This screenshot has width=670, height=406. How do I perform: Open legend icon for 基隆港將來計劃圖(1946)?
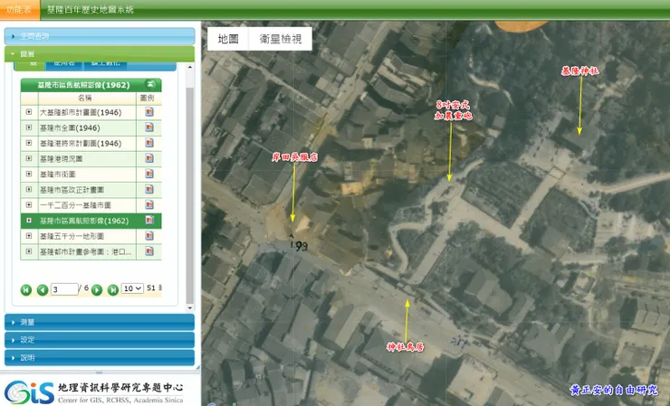(149, 143)
